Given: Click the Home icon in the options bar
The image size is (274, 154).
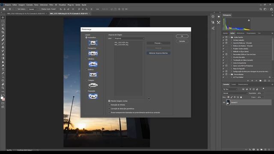Looking at the screenshot, I should [x=4, y=9].
